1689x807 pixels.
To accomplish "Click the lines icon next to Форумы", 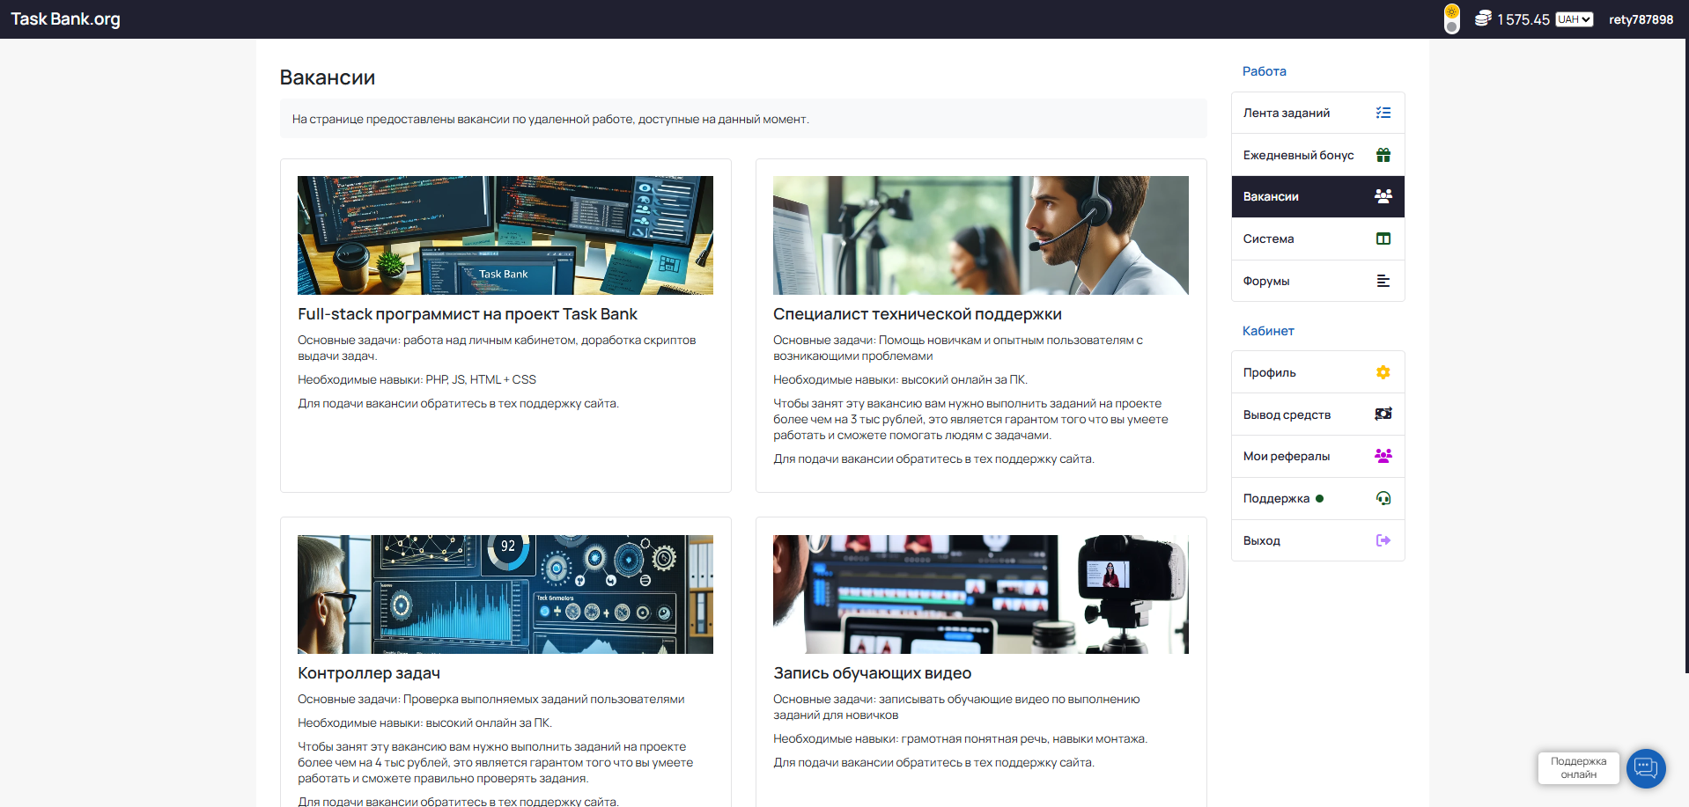I will coord(1383,281).
